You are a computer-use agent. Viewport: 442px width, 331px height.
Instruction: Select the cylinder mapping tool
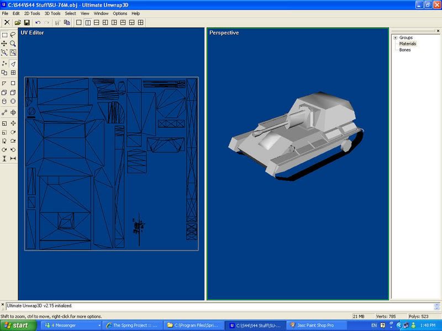point(4,102)
